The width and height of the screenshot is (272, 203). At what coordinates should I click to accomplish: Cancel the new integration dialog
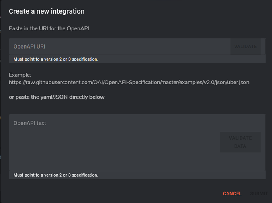tap(232, 193)
